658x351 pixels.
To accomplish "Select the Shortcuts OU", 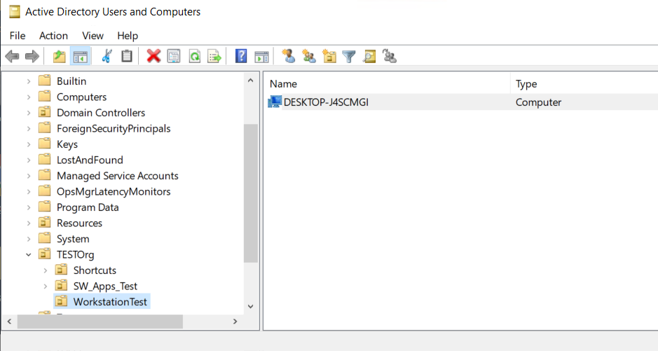I will (x=95, y=270).
